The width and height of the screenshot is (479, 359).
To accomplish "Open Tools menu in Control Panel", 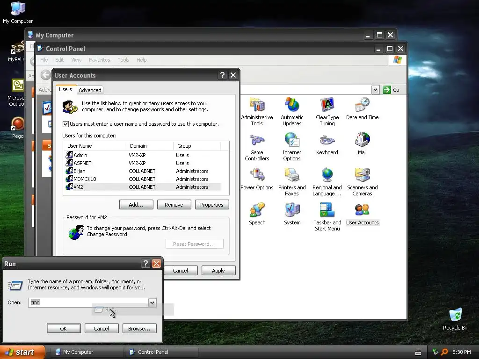I will (x=123, y=60).
